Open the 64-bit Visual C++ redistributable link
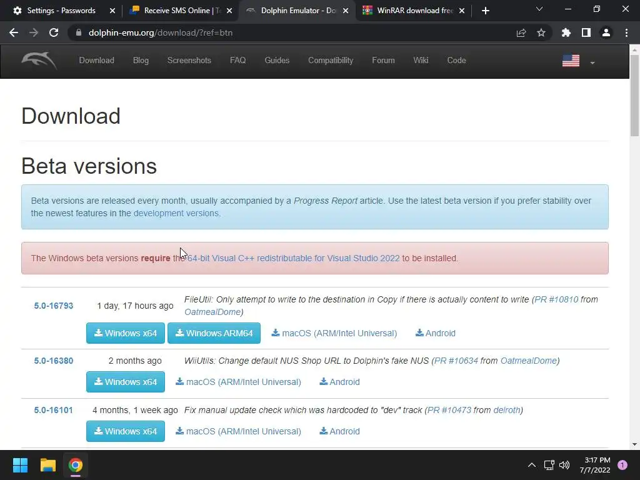 pyautogui.click(x=294, y=258)
